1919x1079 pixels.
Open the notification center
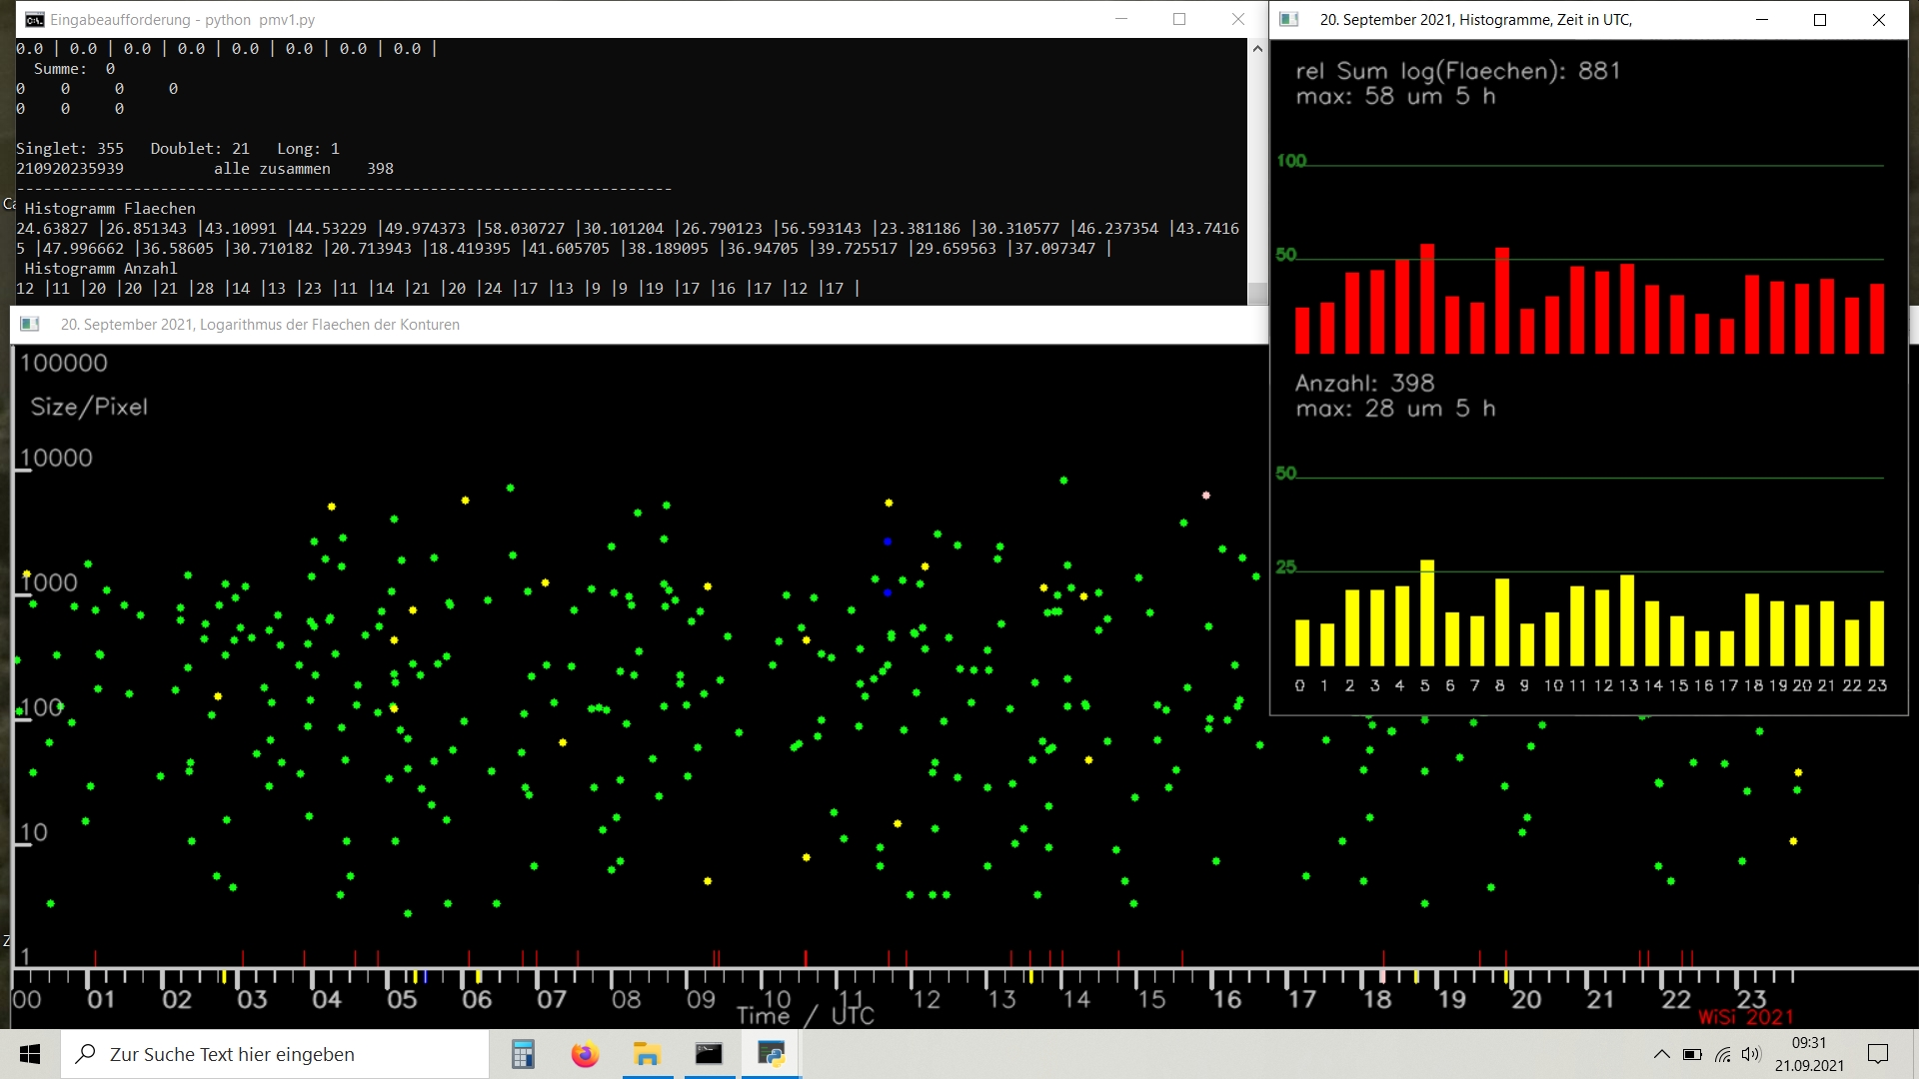[1878, 1054]
